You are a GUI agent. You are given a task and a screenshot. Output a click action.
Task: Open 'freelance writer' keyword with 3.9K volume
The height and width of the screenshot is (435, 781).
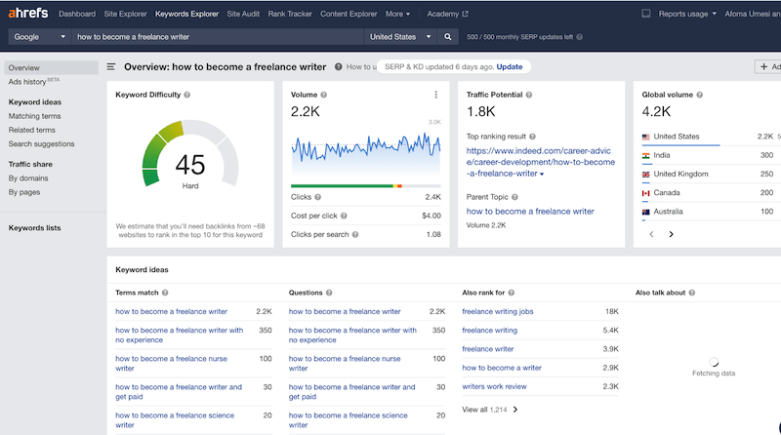[x=487, y=349]
